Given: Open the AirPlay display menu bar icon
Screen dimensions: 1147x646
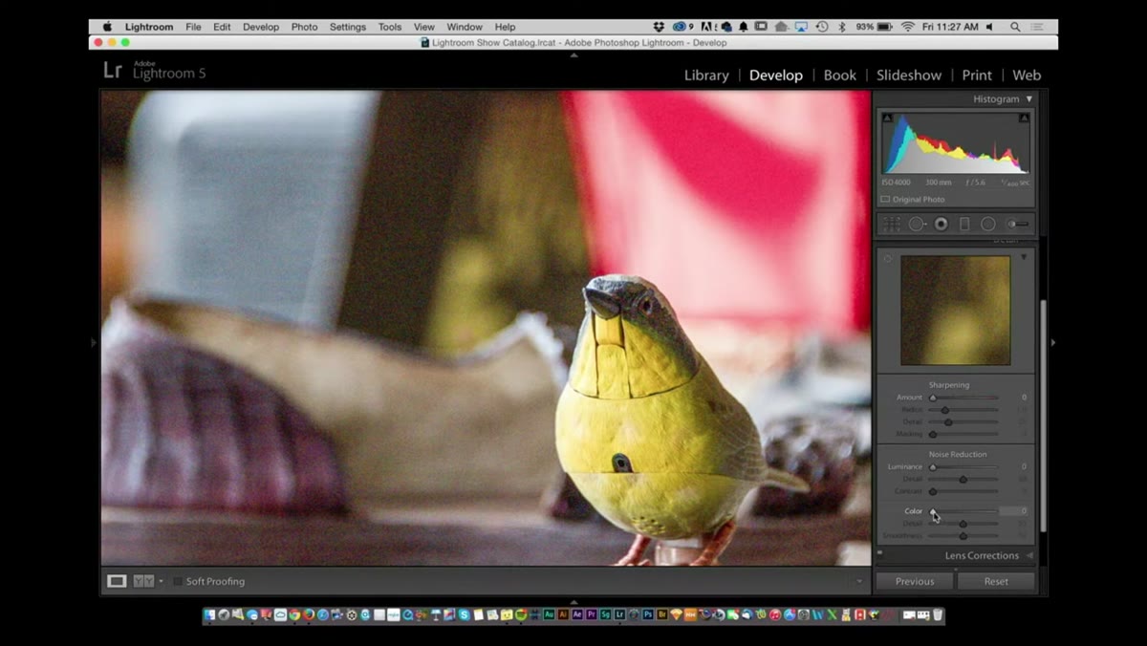Looking at the screenshot, I should (x=801, y=27).
